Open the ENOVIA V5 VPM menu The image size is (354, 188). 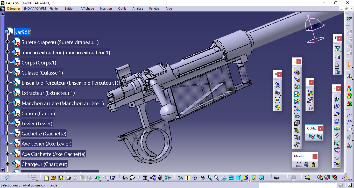pos(35,9)
